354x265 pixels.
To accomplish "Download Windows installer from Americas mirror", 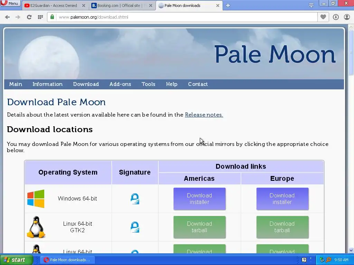I will click(x=199, y=199).
